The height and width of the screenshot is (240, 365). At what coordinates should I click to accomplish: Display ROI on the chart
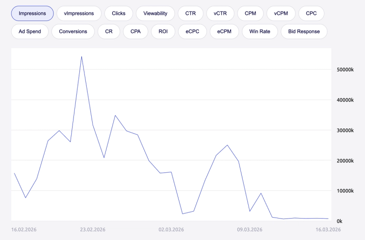pyautogui.click(x=163, y=32)
